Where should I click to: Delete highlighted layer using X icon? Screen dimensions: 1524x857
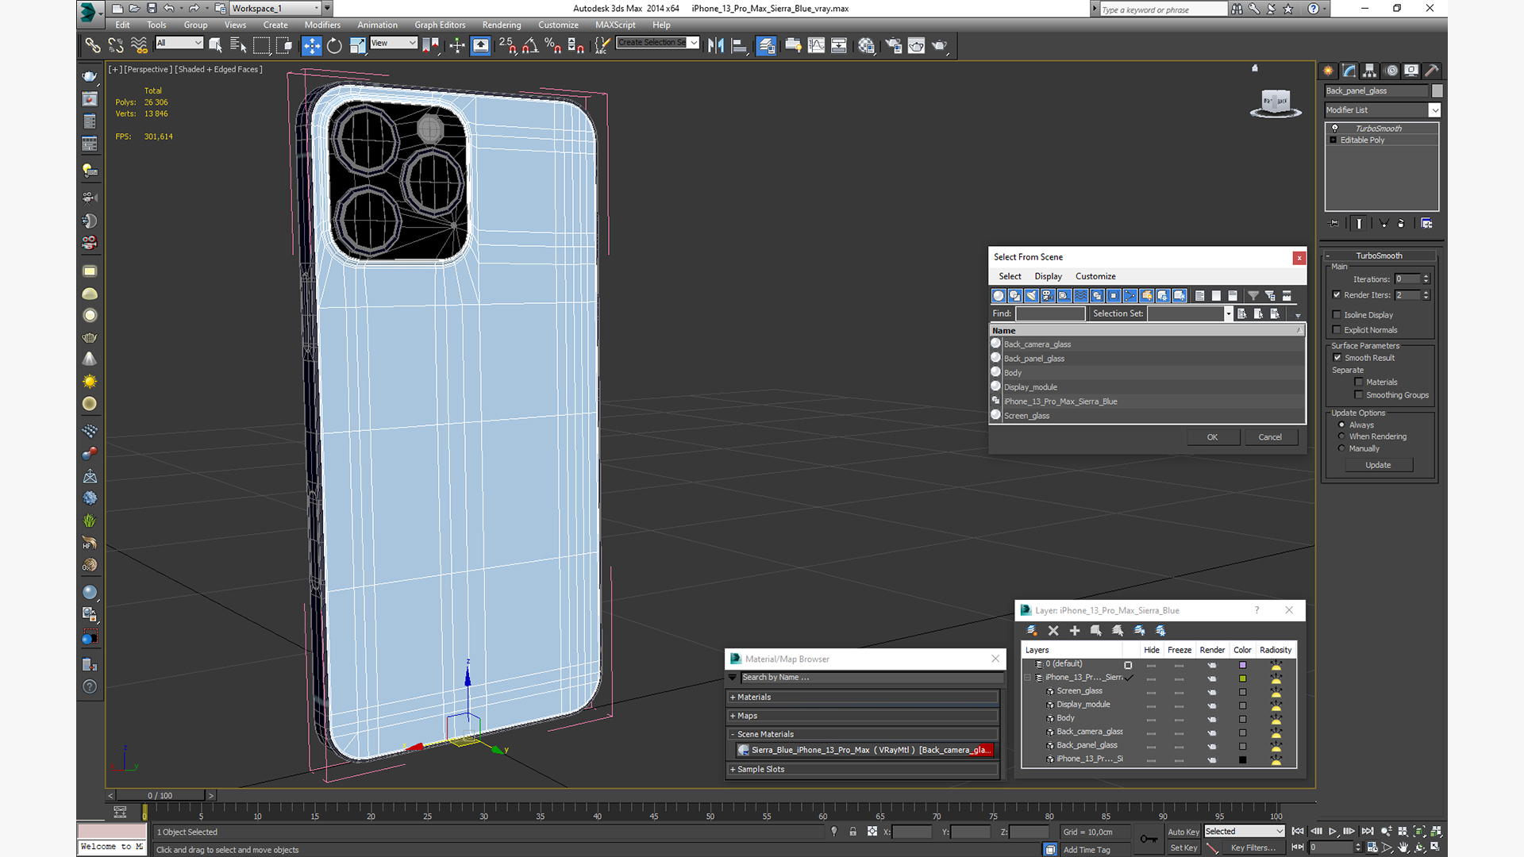(x=1053, y=630)
